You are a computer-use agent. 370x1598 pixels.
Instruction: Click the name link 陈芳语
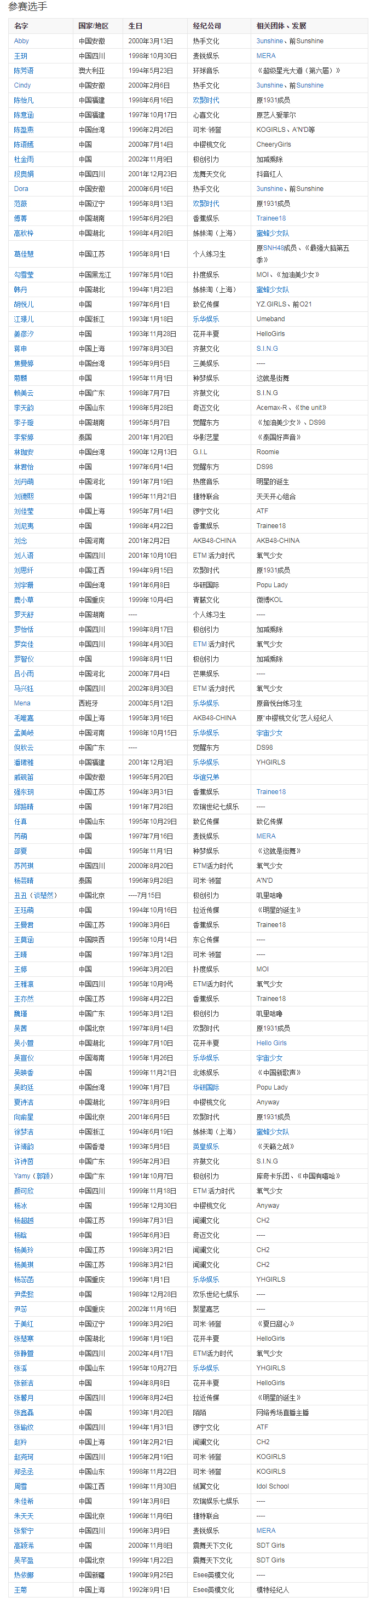pos(24,71)
